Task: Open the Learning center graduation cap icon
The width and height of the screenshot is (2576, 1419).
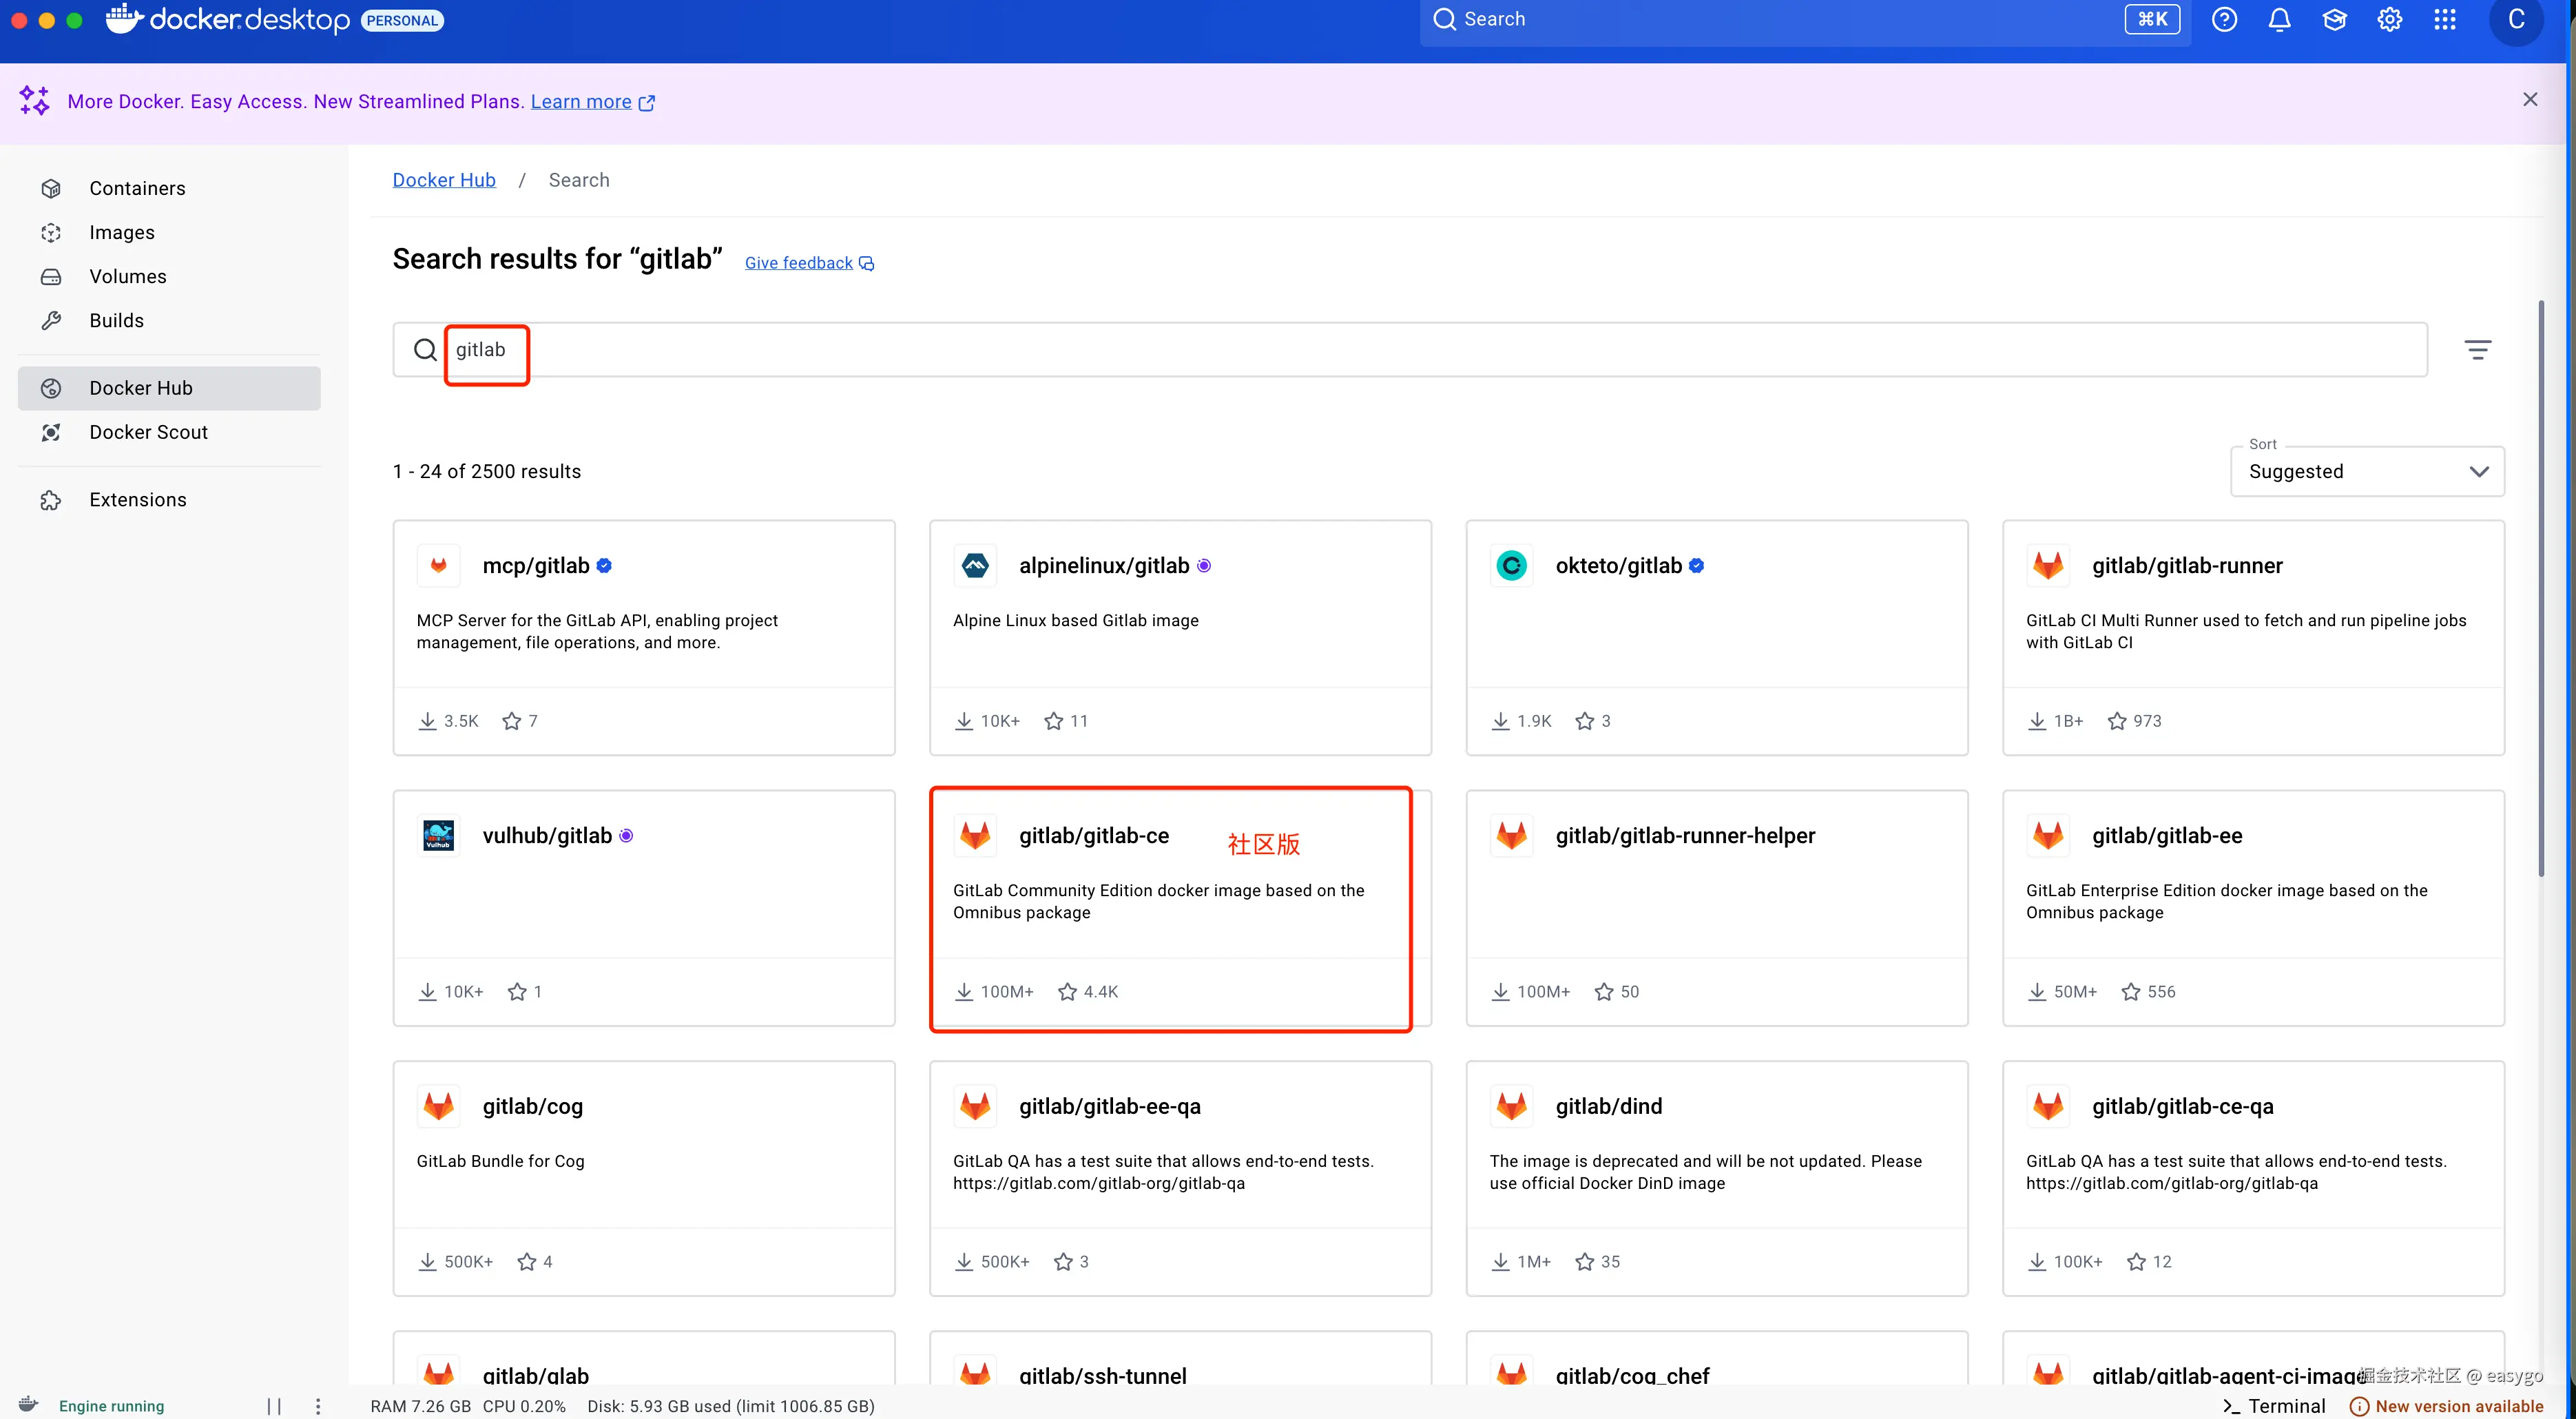Action: [2334, 20]
